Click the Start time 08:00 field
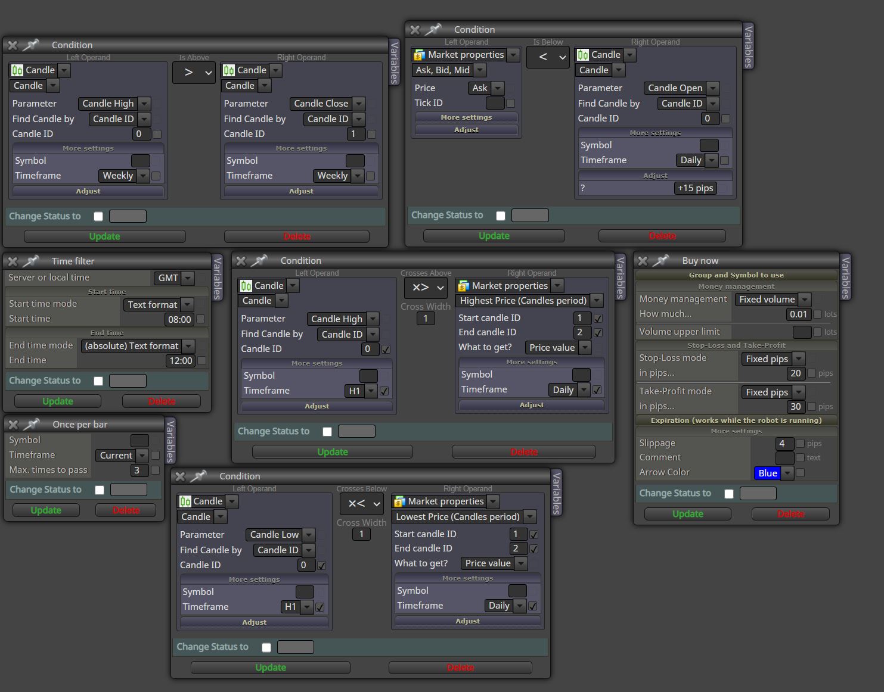This screenshot has width=884, height=692. 179,320
